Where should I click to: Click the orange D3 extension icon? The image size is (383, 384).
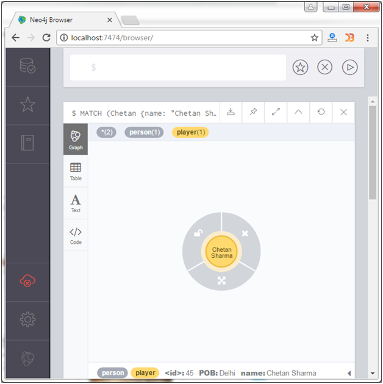click(x=349, y=38)
